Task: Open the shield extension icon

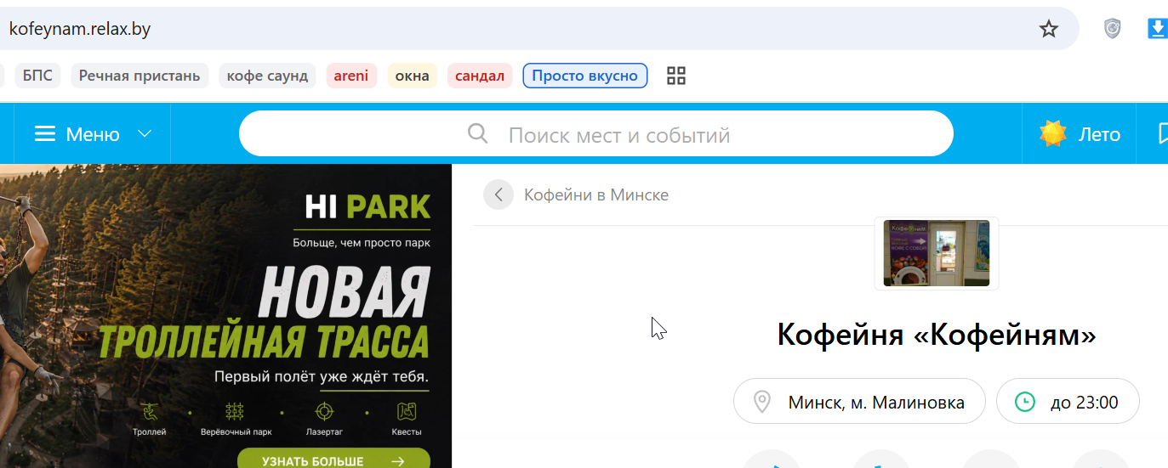Action: pyautogui.click(x=1112, y=29)
